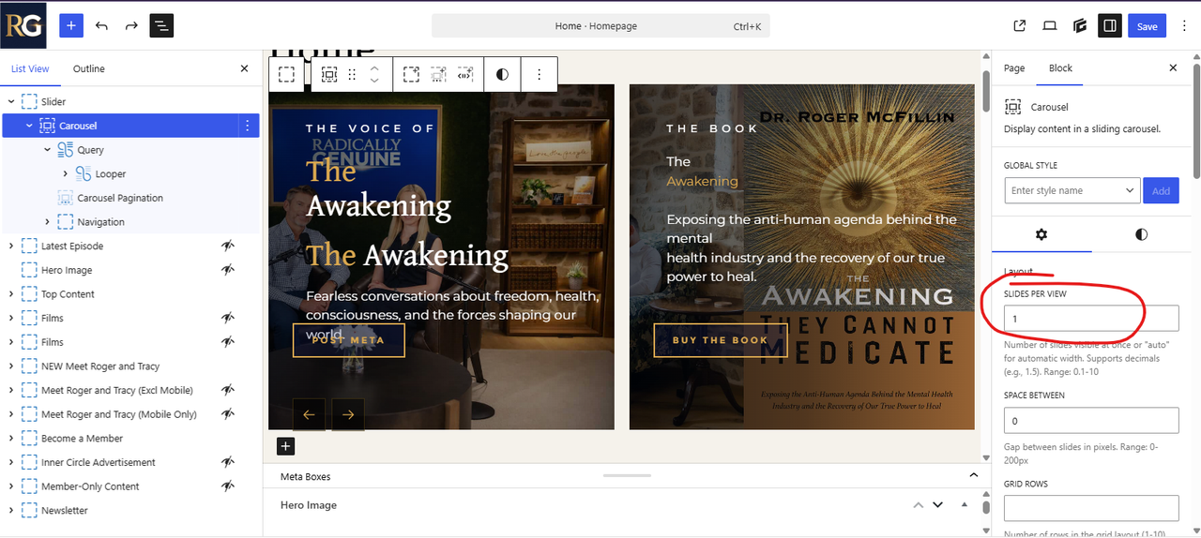
Task: Move the Carousel block down
Action: point(374,82)
